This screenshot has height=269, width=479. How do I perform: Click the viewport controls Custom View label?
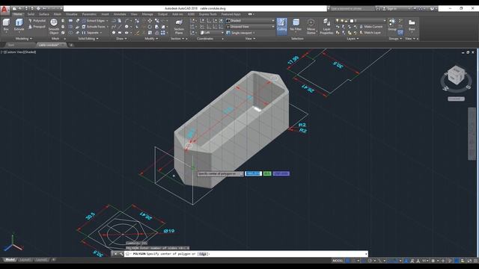coord(13,52)
